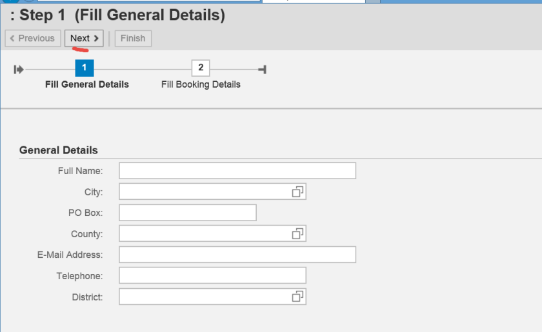Go to Next step
542x332 pixels.
[85, 39]
